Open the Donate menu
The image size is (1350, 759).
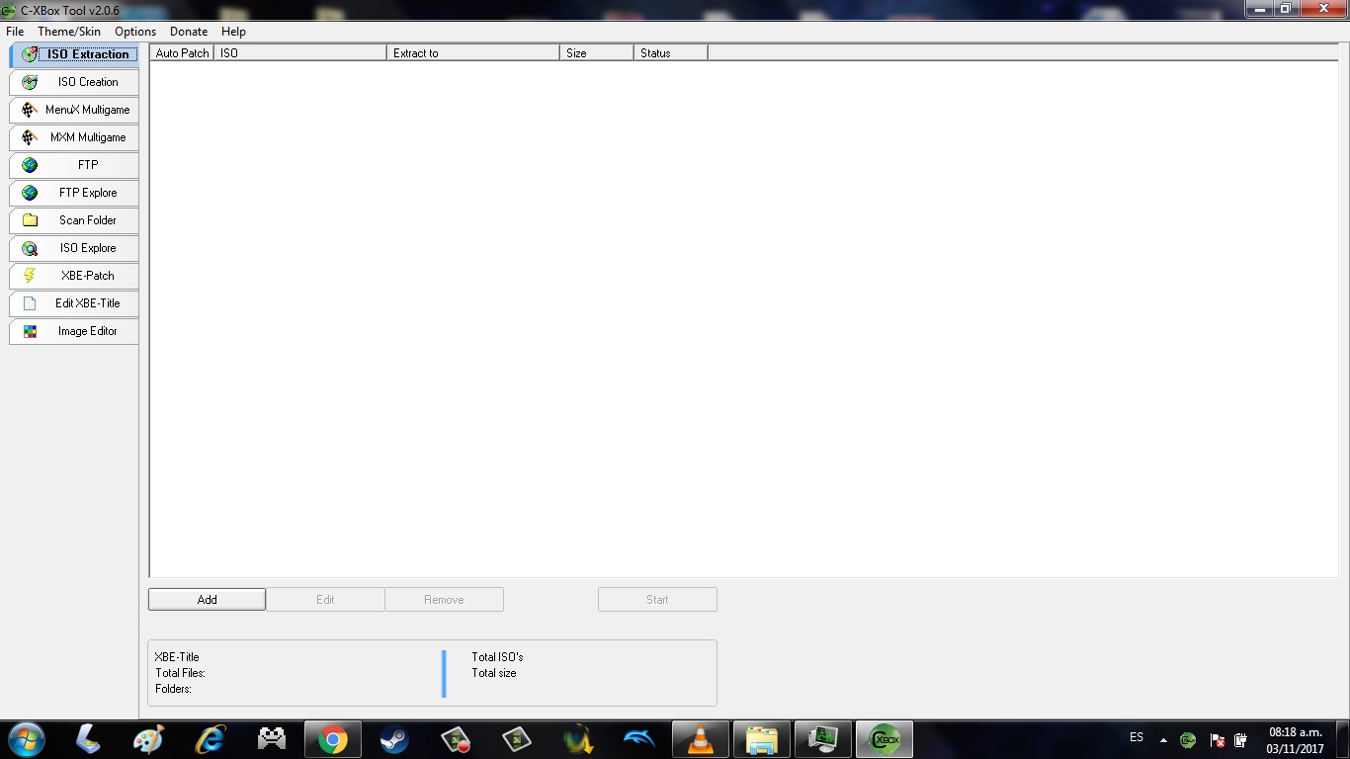pos(189,32)
